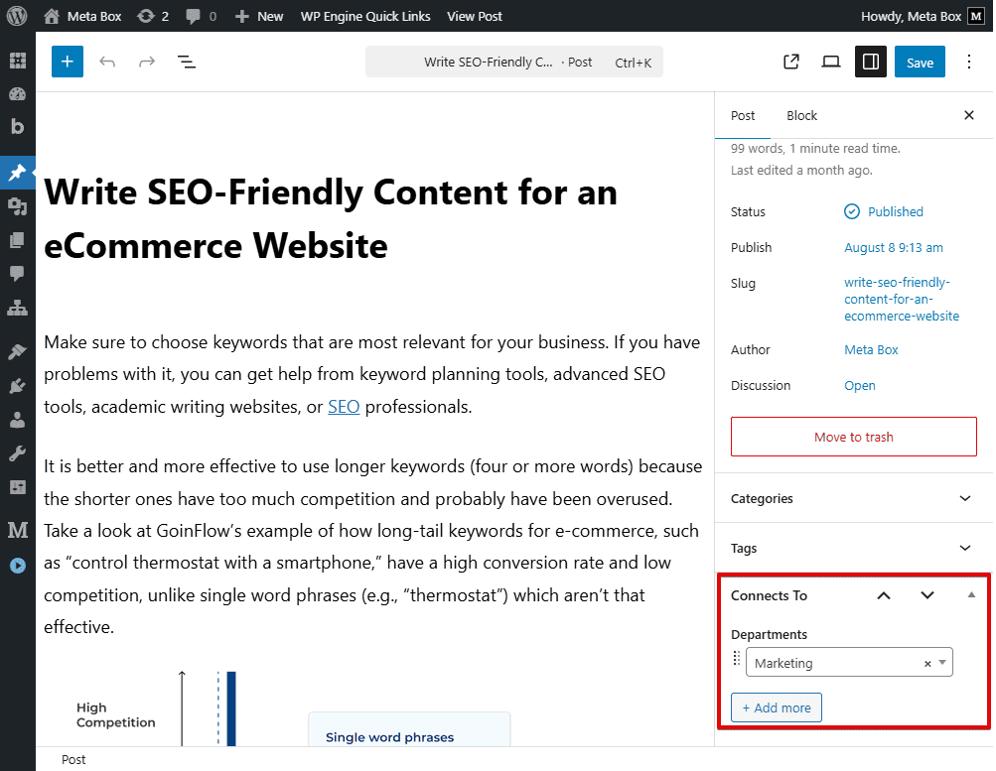Viewport: 996px width, 771px height.
Task: Click the block inserter plus button
Action: point(68,62)
